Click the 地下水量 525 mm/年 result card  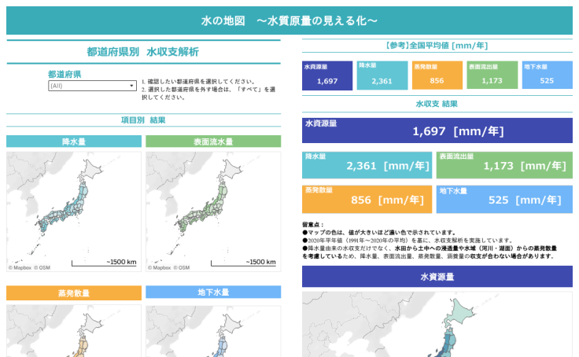504,200
